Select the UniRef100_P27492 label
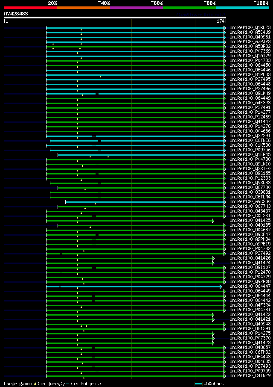The width and height of the screenshot is (273, 387). 250,253
